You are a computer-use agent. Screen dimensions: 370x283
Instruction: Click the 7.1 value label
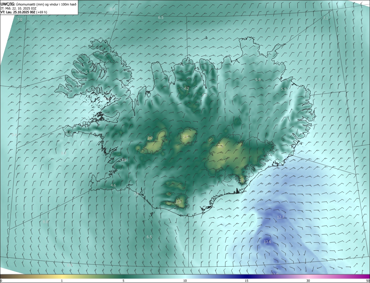325,18
